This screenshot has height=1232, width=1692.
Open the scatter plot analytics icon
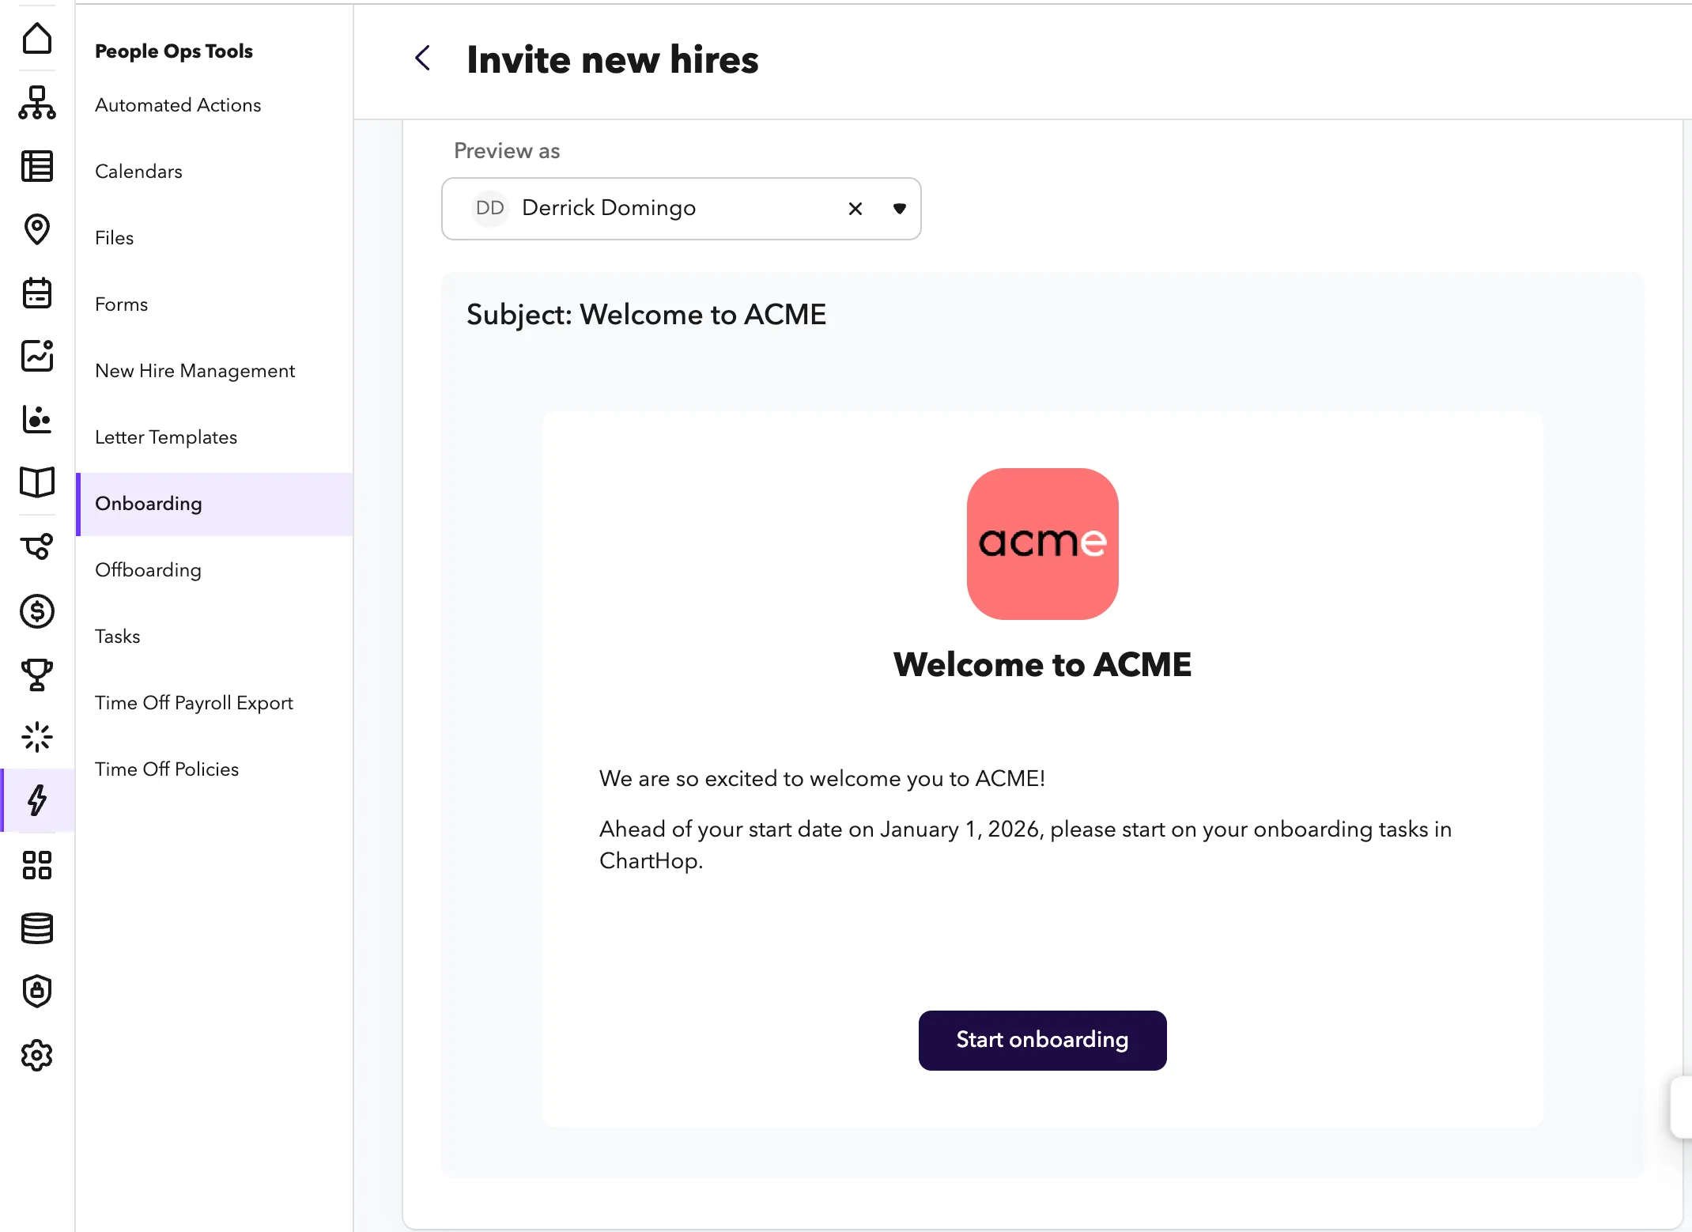point(37,419)
